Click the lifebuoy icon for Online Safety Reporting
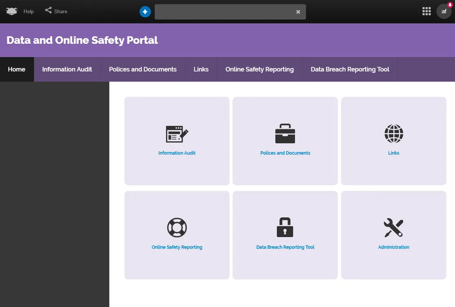 [x=177, y=228]
